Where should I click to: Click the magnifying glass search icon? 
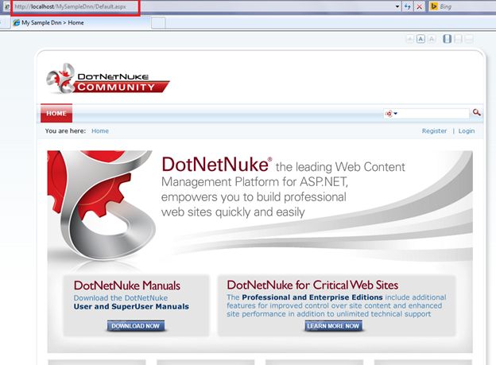[x=477, y=112]
